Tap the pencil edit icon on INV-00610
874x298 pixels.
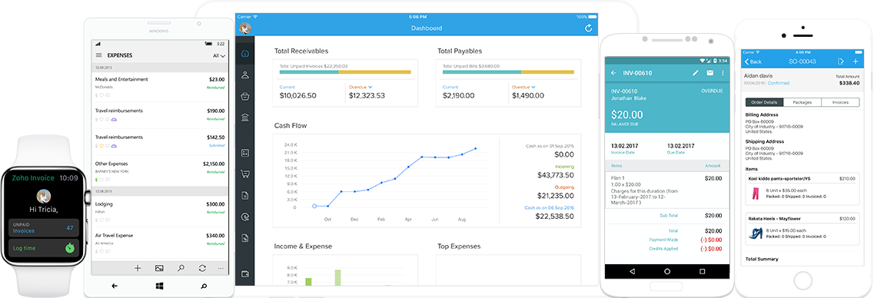click(696, 73)
